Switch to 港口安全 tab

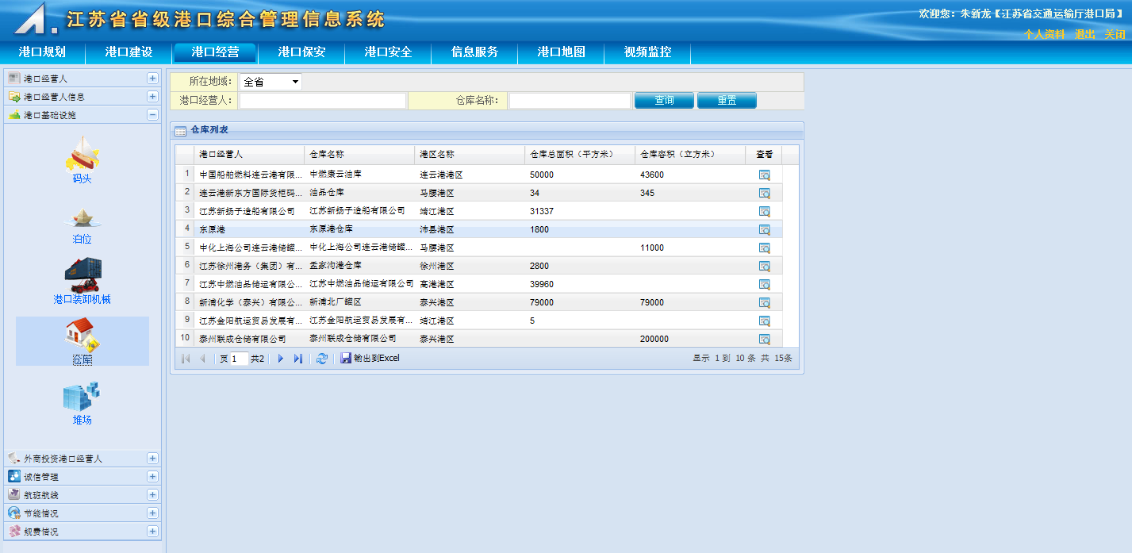[388, 52]
